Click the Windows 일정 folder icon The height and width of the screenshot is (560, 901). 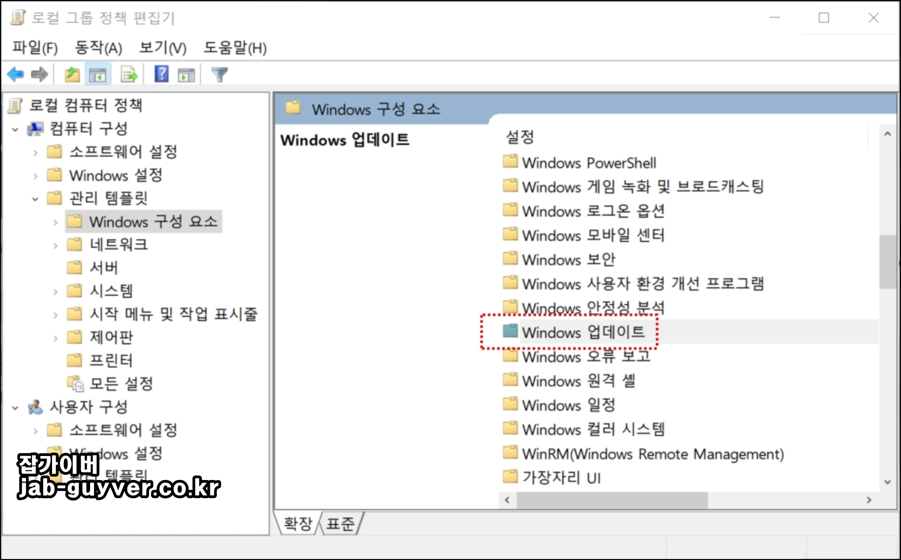coord(510,404)
